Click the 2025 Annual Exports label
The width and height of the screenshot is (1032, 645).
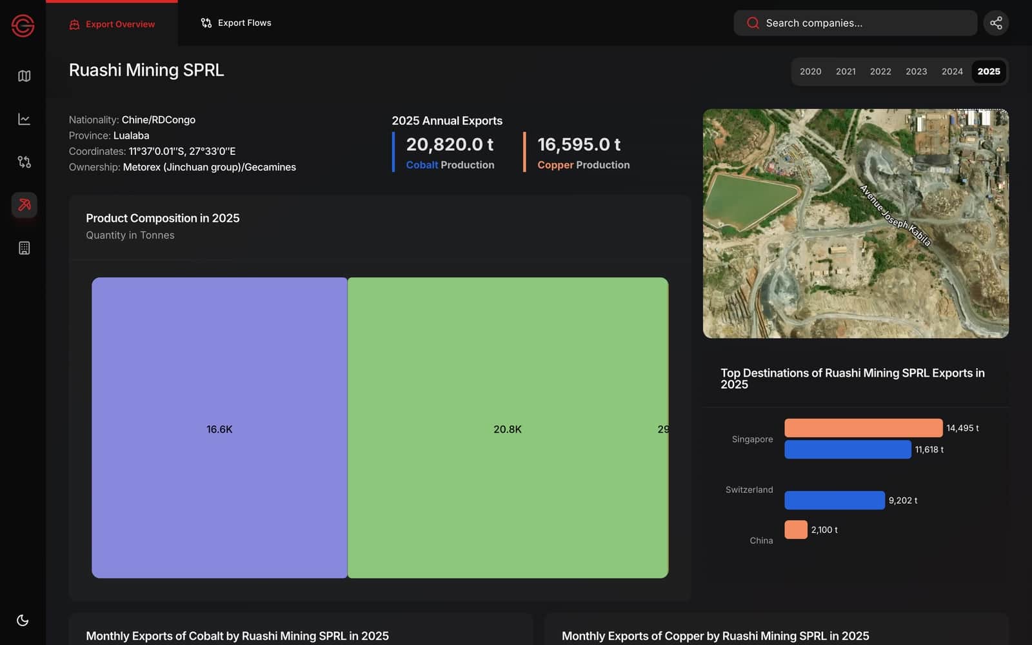click(447, 121)
